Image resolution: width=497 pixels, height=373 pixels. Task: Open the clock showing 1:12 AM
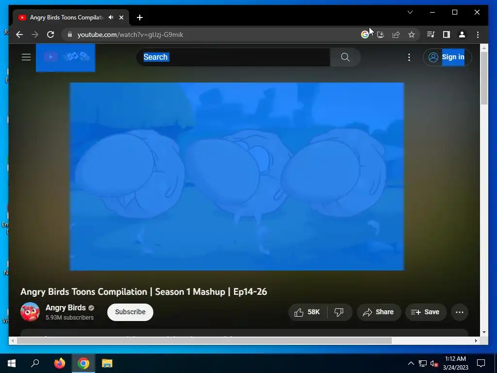pos(455,363)
